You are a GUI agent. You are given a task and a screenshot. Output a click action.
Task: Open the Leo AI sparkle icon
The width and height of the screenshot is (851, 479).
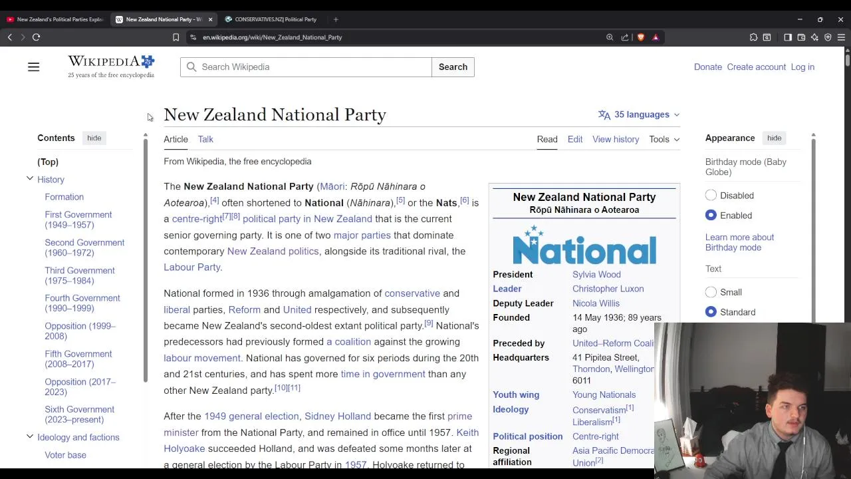(814, 37)
